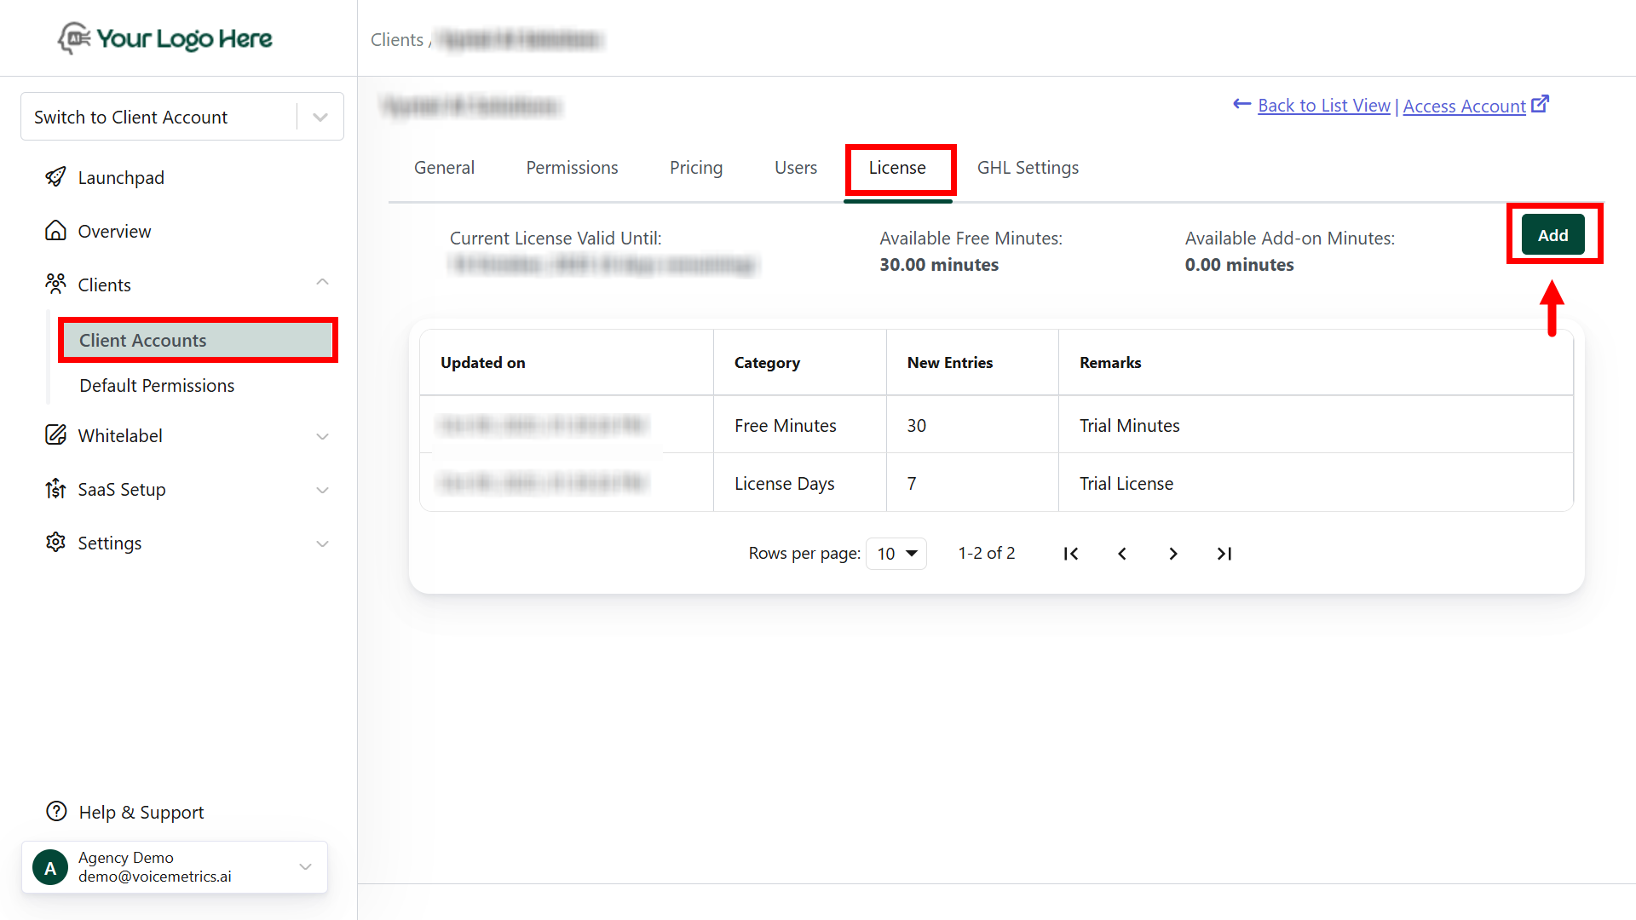Open Switch to Client Account dropdown

(320, 117)
